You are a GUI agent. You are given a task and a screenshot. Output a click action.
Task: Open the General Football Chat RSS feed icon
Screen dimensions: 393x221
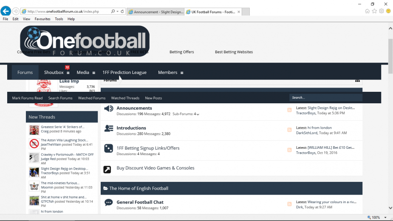pyautogui.click(x=289, y=204)
